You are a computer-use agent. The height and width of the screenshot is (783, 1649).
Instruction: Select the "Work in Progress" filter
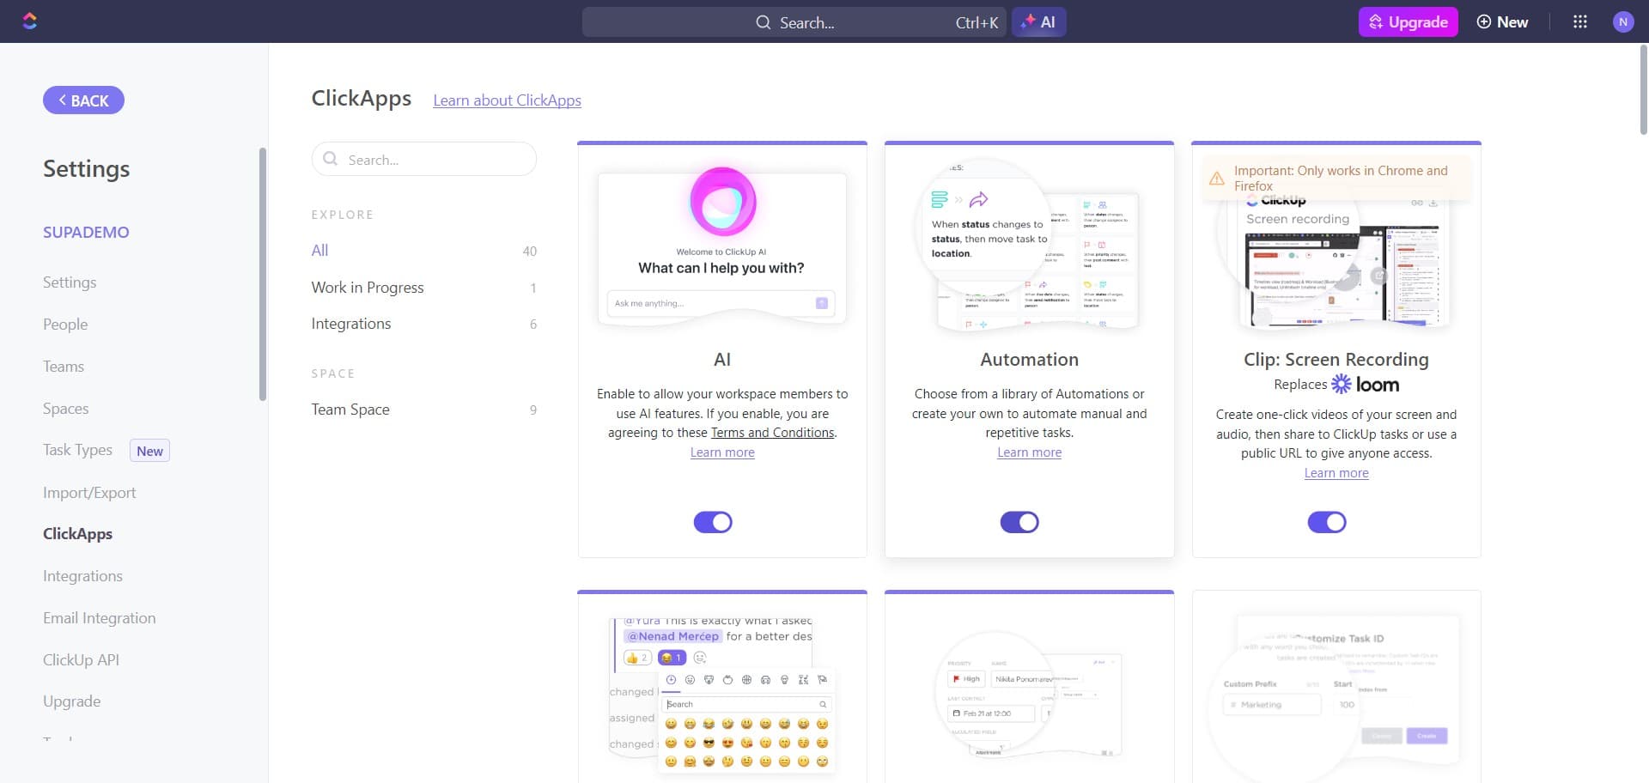pos(368,288)
